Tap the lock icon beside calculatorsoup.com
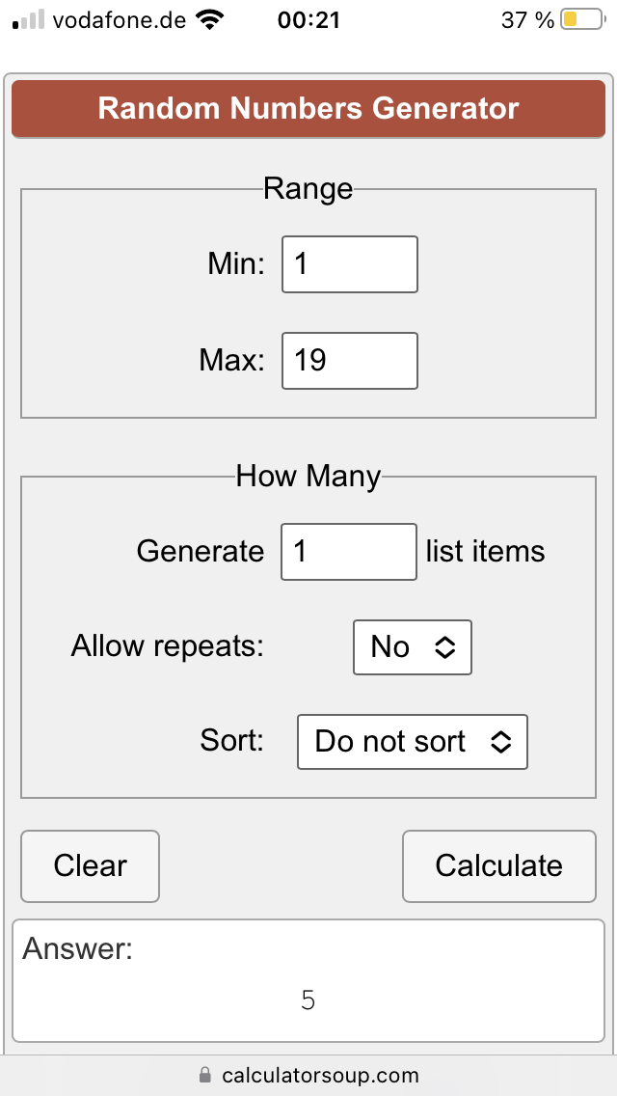 coord(204,1074)
